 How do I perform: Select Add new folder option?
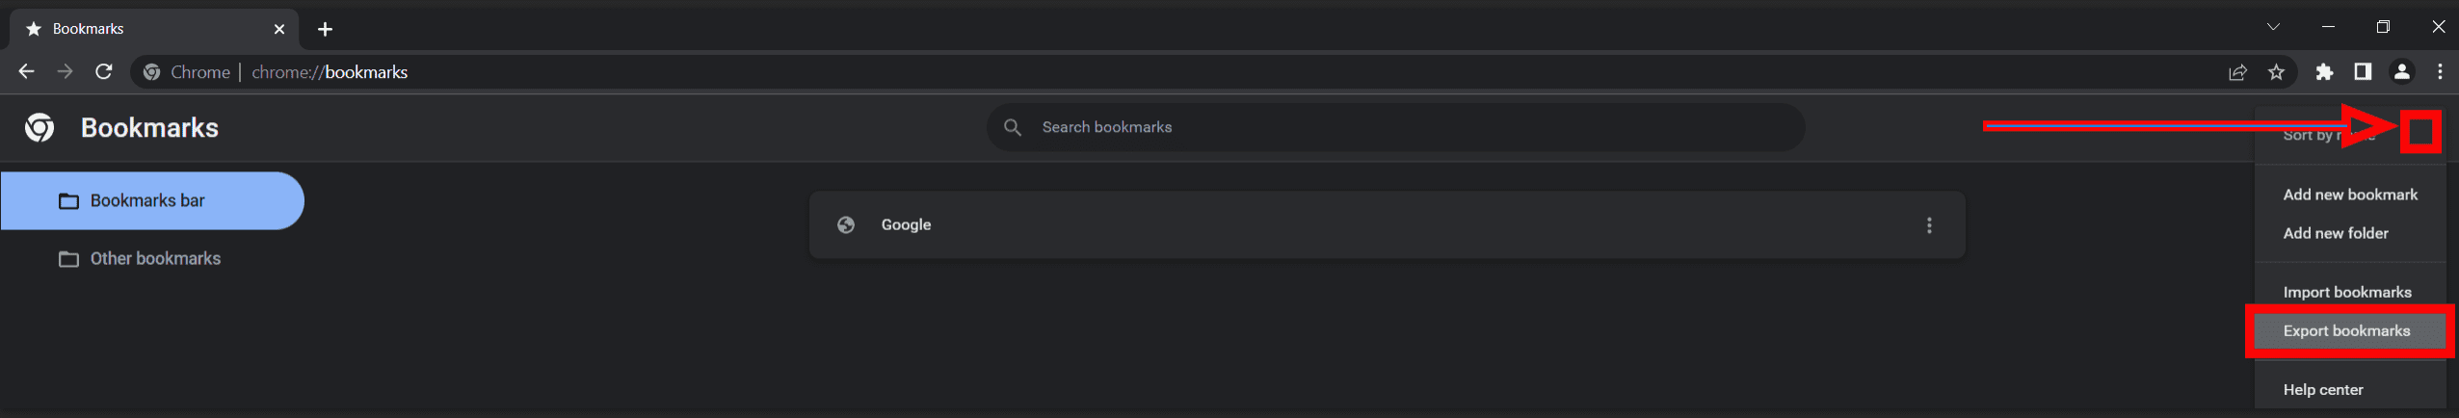point(2336,233)
